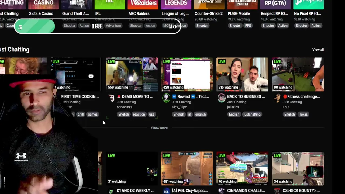Open League of Legends category title
This screenshot has width=345, height=194.
[x=175, y=13]
